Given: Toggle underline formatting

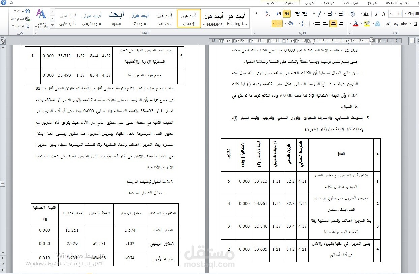Looking at the screenshot, I should (x=416, y=24).
